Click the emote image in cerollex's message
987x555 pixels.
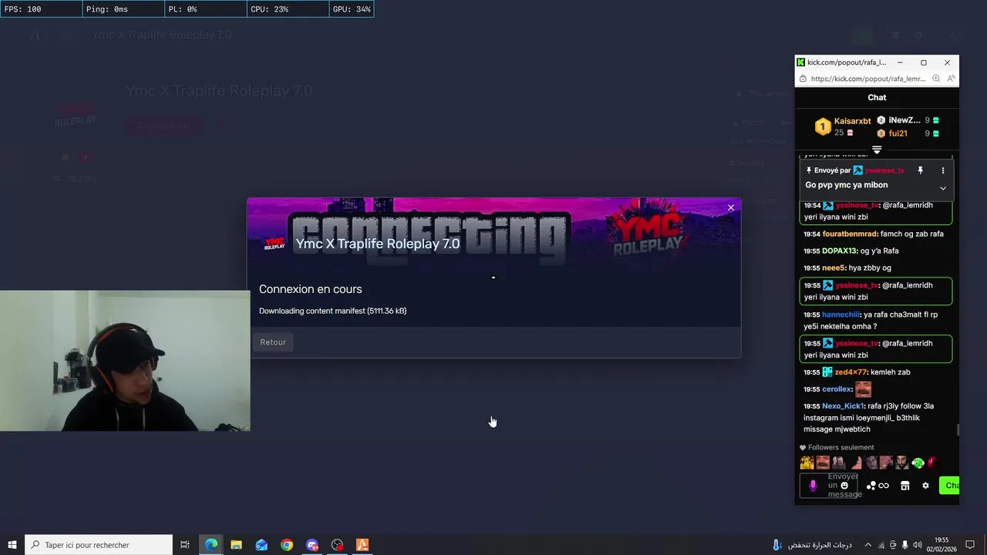pos(863,389)
